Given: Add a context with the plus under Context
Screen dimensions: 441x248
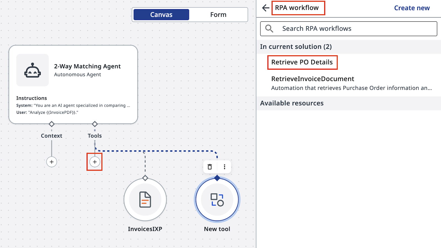Looking at the screenshot, I should pyautogui.click(x=52, y=162).
